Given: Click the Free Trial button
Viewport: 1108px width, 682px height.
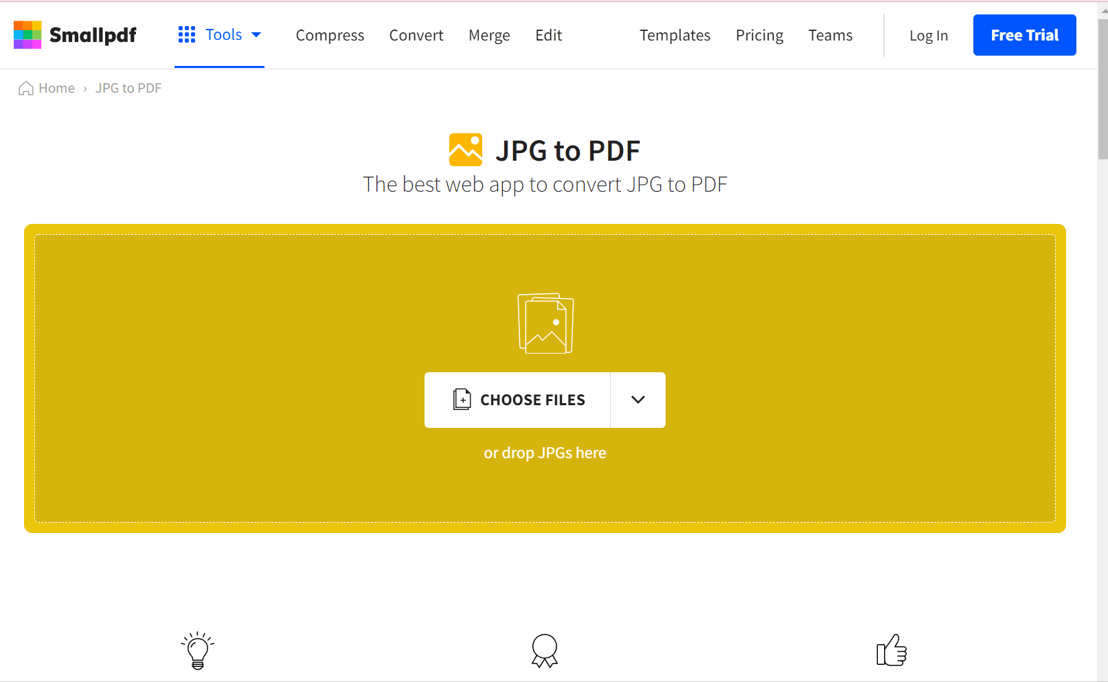Looking at the screenshot, I should coord(1024,34).
